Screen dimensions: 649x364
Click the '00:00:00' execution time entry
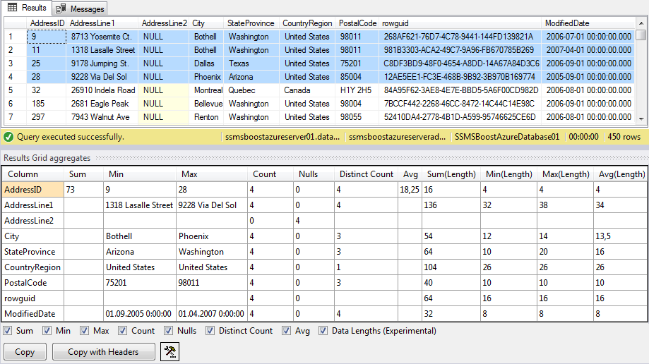(x=583, y=137)
